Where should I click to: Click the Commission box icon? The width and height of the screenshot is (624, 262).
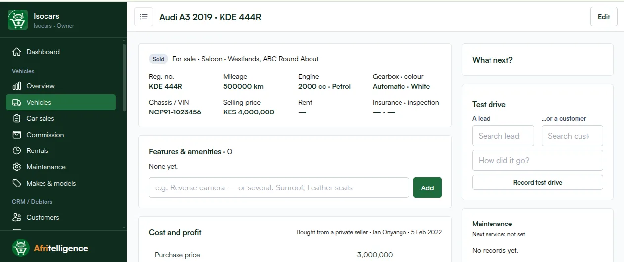tap(17, 135)
